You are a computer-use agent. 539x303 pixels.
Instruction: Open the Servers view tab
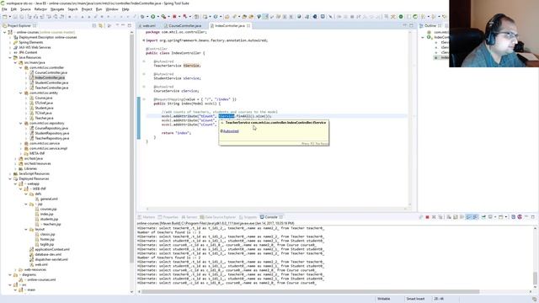click(x=189, y=217)
